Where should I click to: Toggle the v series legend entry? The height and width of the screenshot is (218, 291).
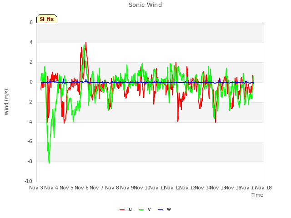145,209
